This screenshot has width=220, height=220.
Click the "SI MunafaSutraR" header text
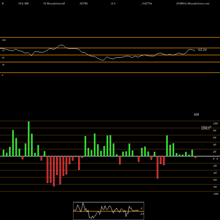54,4
